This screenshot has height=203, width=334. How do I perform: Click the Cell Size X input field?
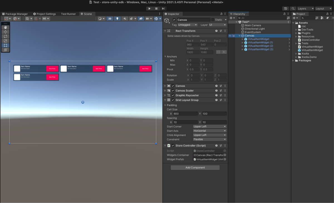pyautogui.click(x=185, y=114)
